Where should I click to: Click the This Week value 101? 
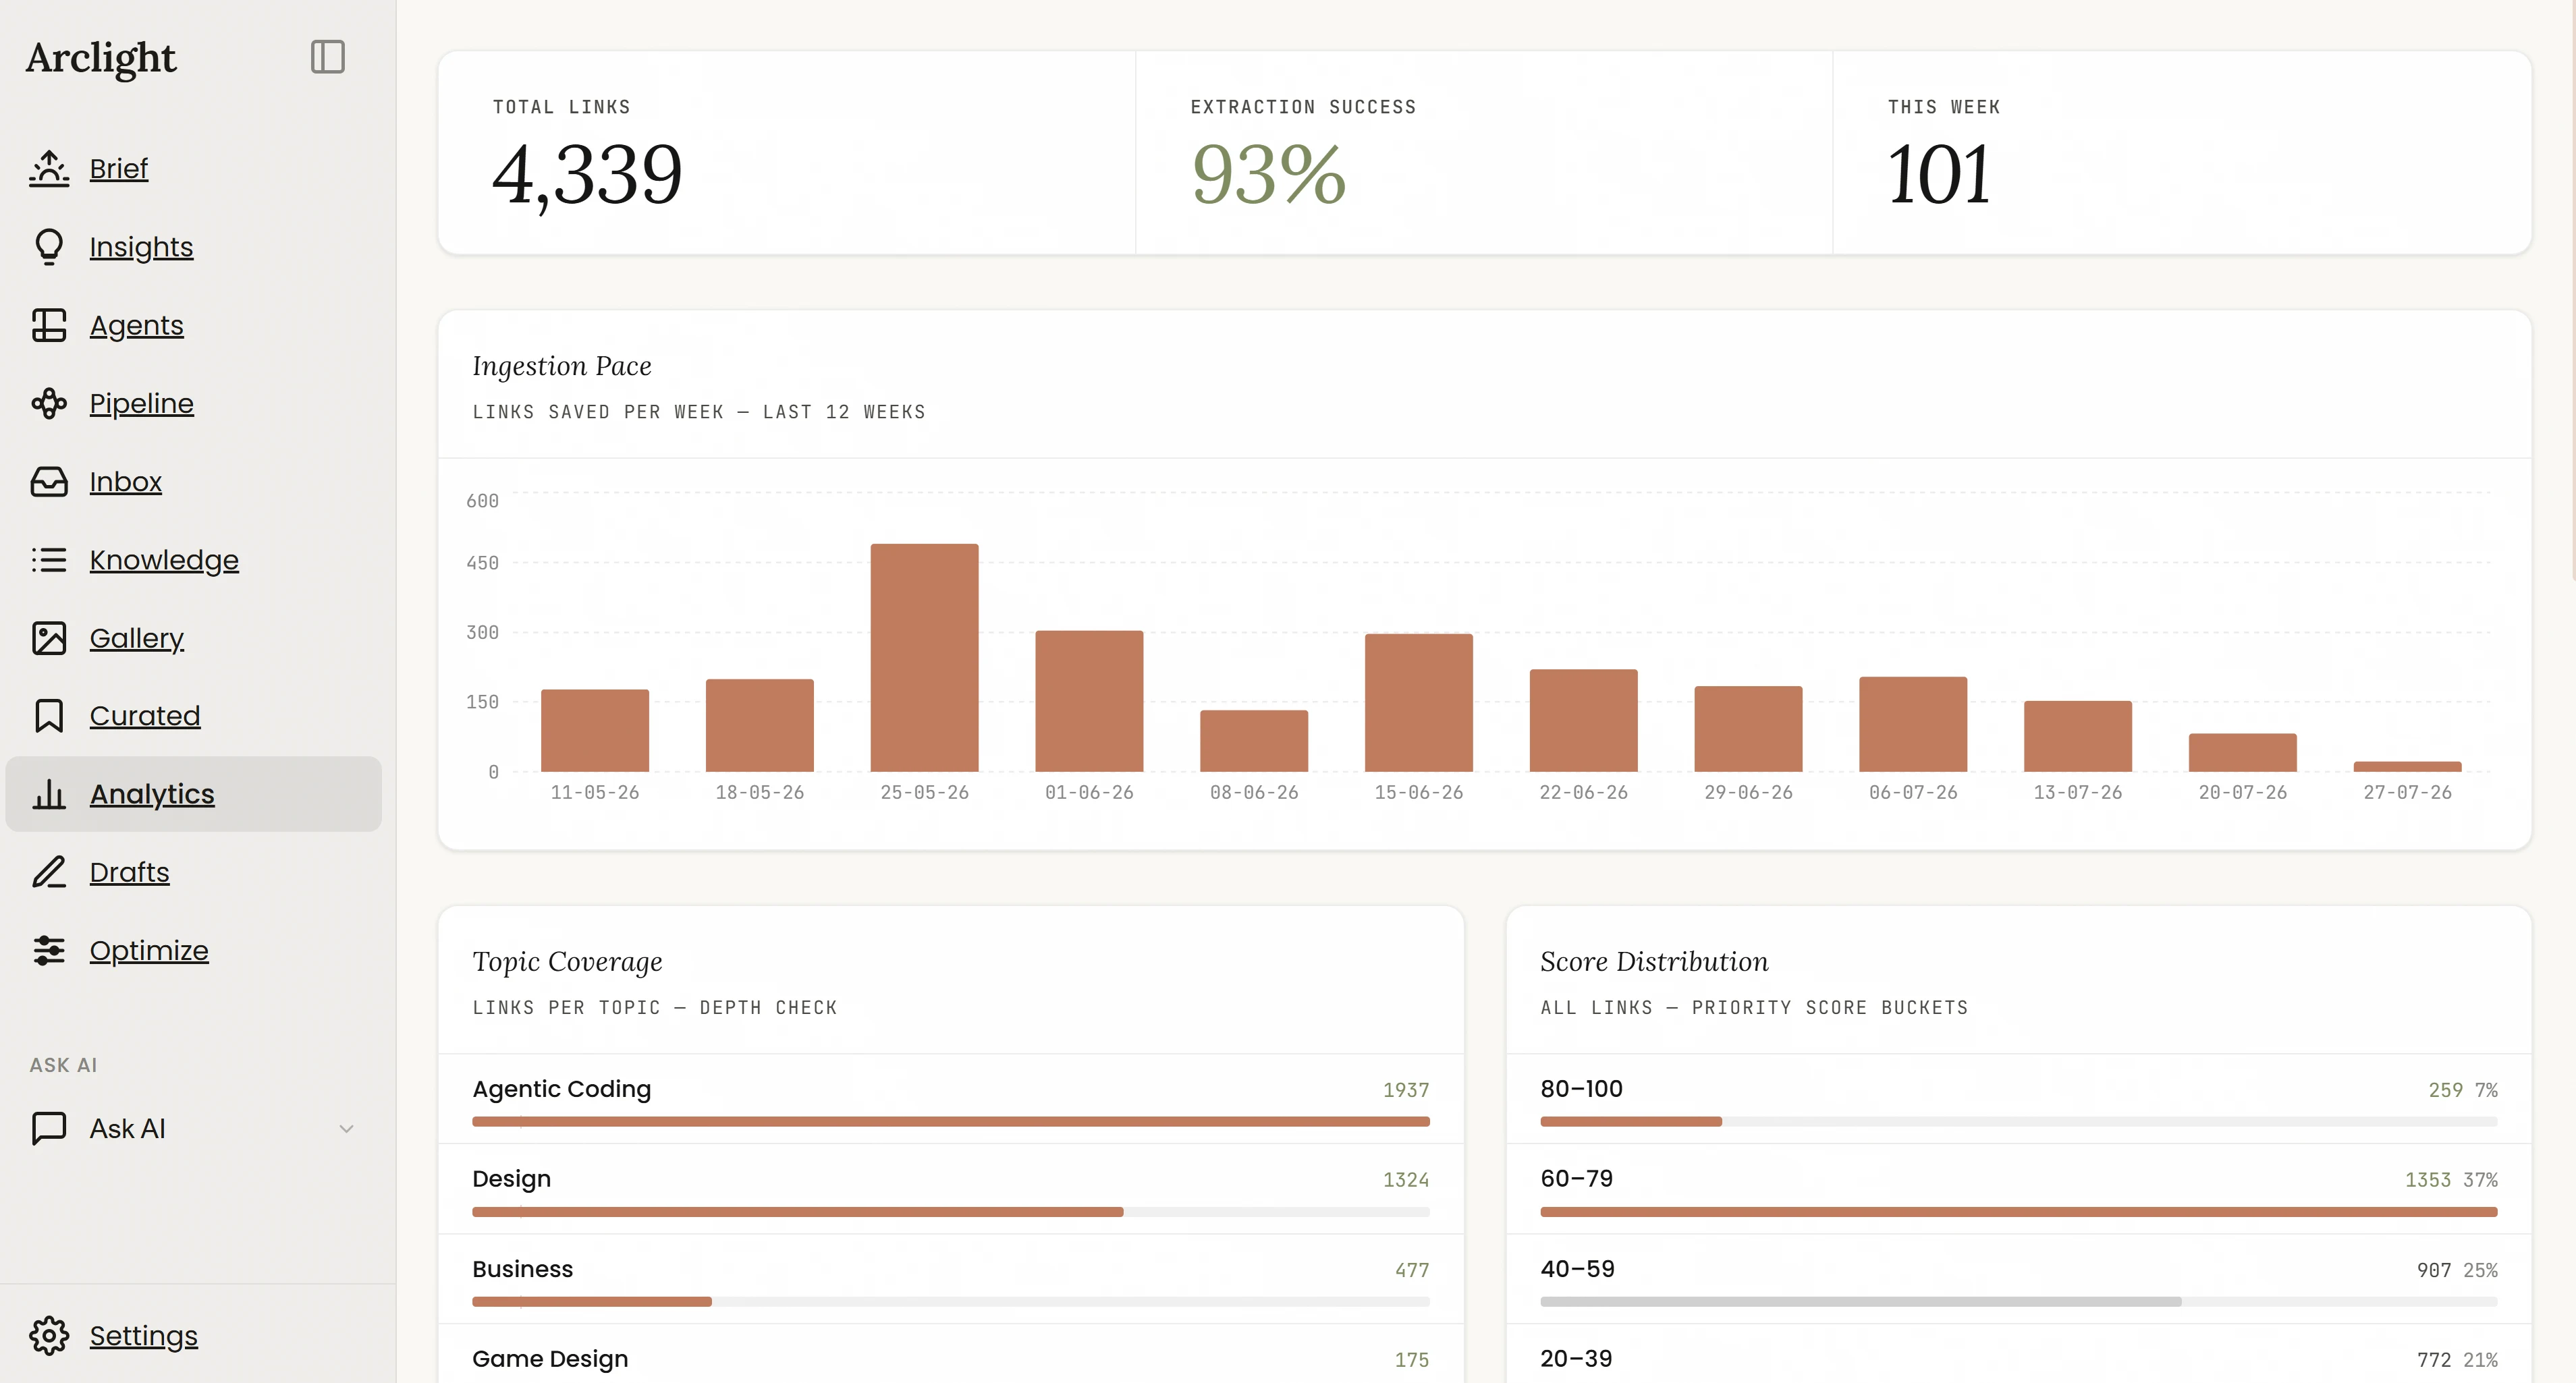(x=1939, y=175)
